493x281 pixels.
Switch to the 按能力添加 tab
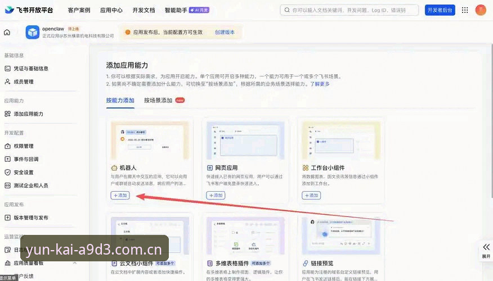pyautogui.click(x=120, y=101)
